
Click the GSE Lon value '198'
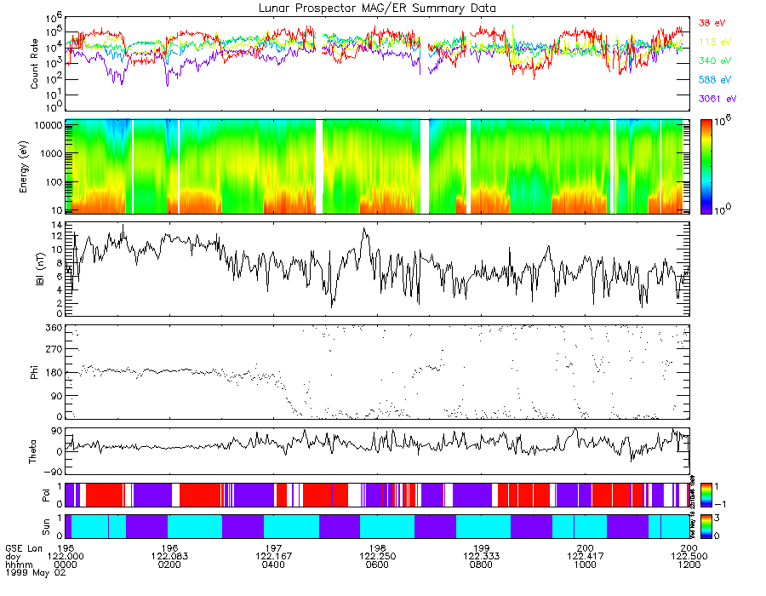378,548
